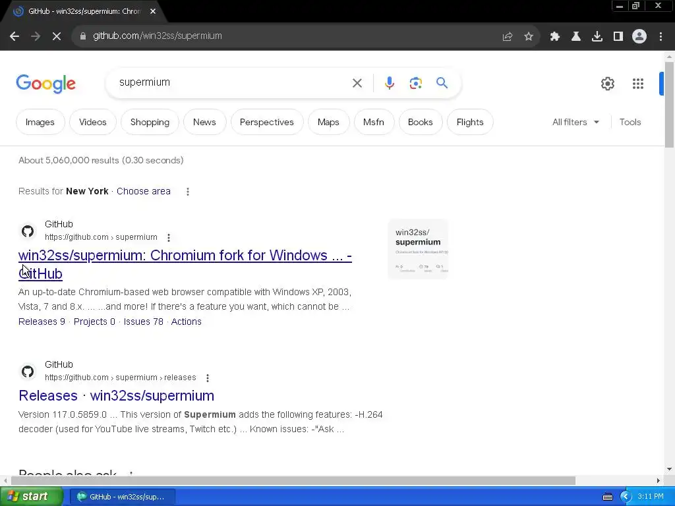
Task: Bookmark this page with the star icon
Action: pos(529,37)
